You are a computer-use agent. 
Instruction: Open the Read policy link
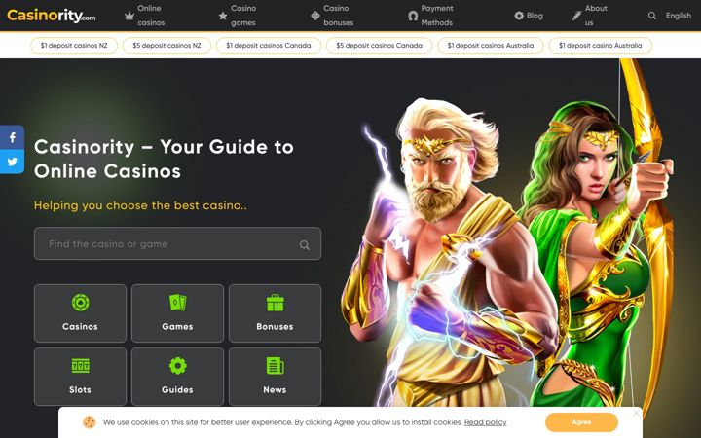point(486,422)
